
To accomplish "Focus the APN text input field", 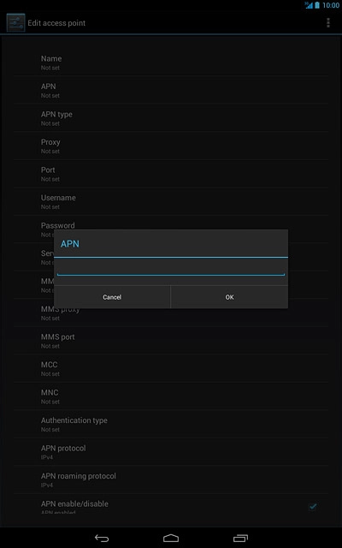I will (x=171, y=268).
